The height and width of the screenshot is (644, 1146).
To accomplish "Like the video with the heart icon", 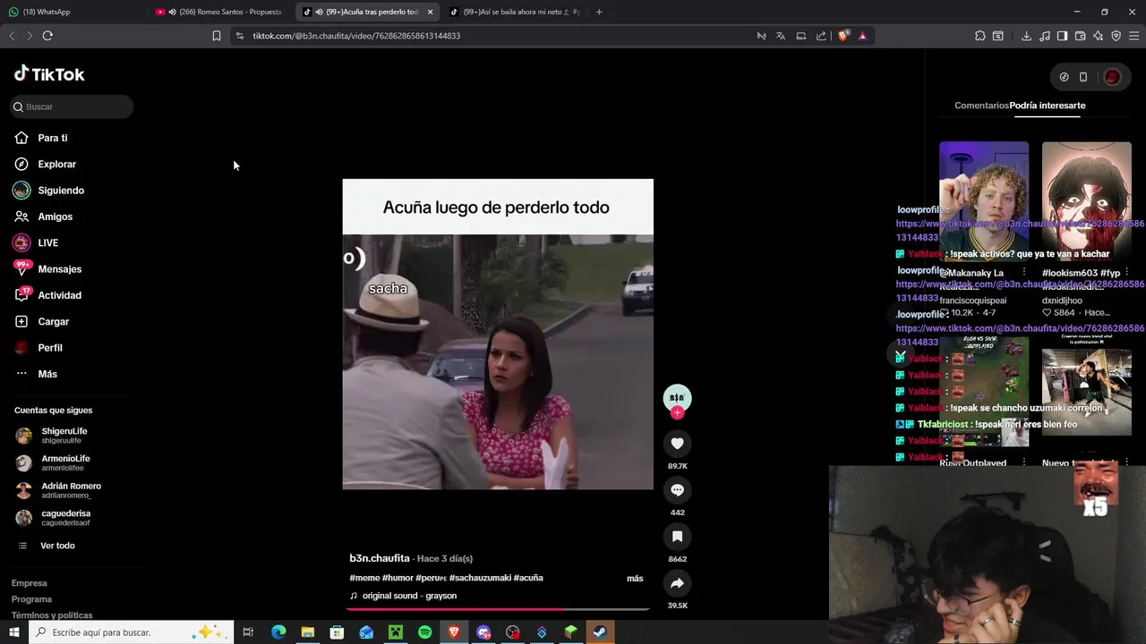I will pos(677,444).
